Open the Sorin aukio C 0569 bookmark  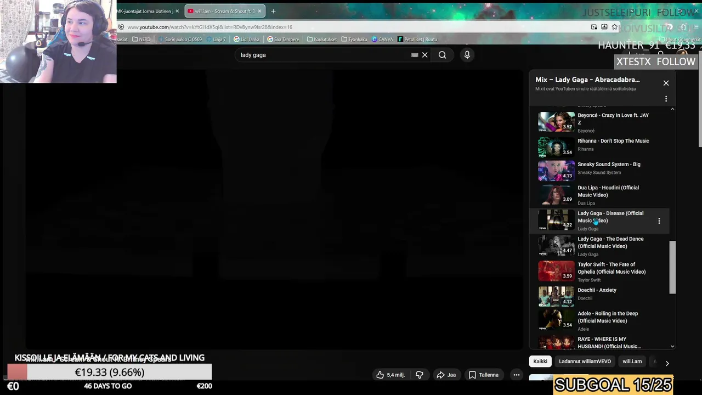pyautogui.click(x=179, y=39)
